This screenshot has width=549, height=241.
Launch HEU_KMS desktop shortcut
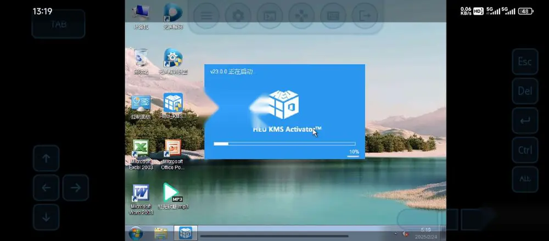click(x=173, y=107)
